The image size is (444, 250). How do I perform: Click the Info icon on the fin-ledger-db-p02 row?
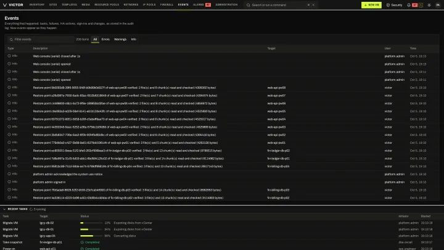pyautogui.click(x=9, y=151)
